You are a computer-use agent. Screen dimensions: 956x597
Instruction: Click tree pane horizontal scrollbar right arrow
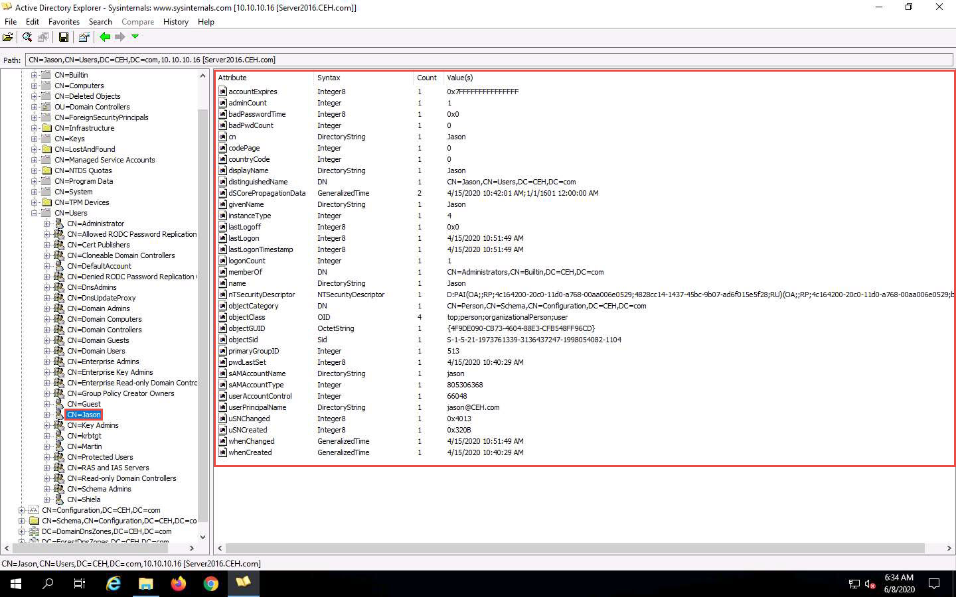tap(192, 549)
